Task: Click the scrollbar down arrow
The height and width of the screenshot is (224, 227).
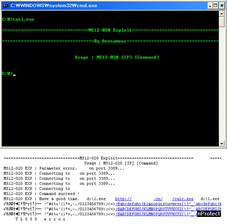Action: tap(222, 143)
